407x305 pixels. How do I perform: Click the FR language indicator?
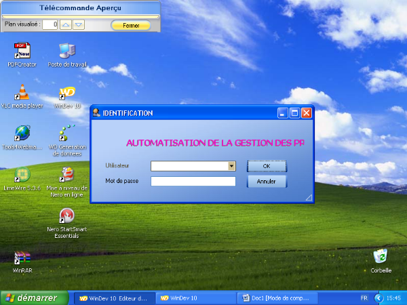[364, 298]
